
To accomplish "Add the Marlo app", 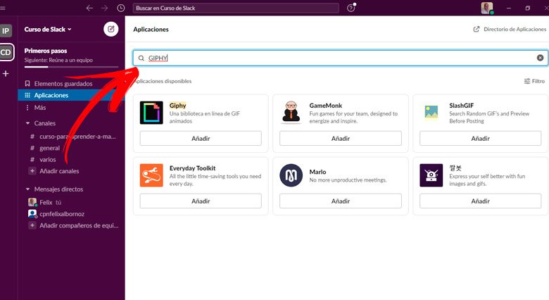I will pyautogui.click(x=341, y=201).
